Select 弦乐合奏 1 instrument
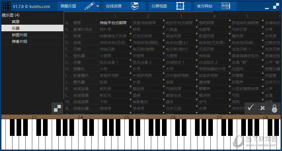The height and width of the screenshot is (151, 282). point(109,62)
